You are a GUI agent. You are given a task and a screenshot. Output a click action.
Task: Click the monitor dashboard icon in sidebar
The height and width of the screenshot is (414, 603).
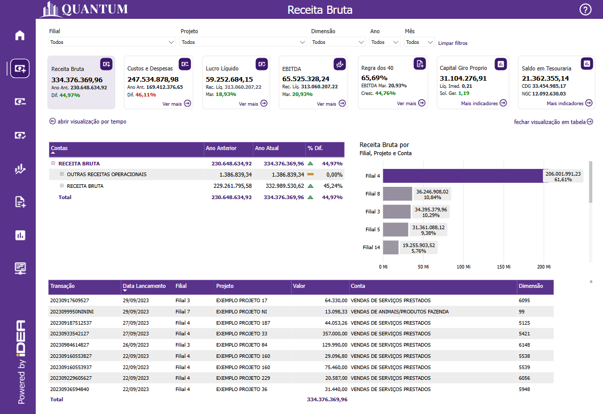(x=20, y=268)
